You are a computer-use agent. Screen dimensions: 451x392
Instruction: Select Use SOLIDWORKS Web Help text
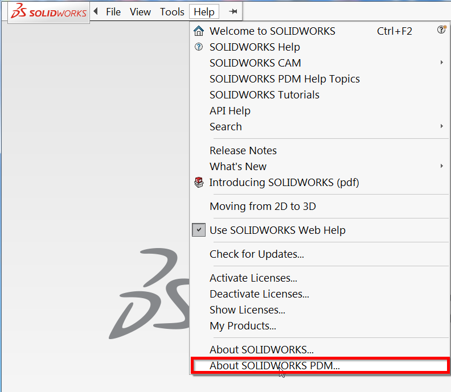coord(277,230)
